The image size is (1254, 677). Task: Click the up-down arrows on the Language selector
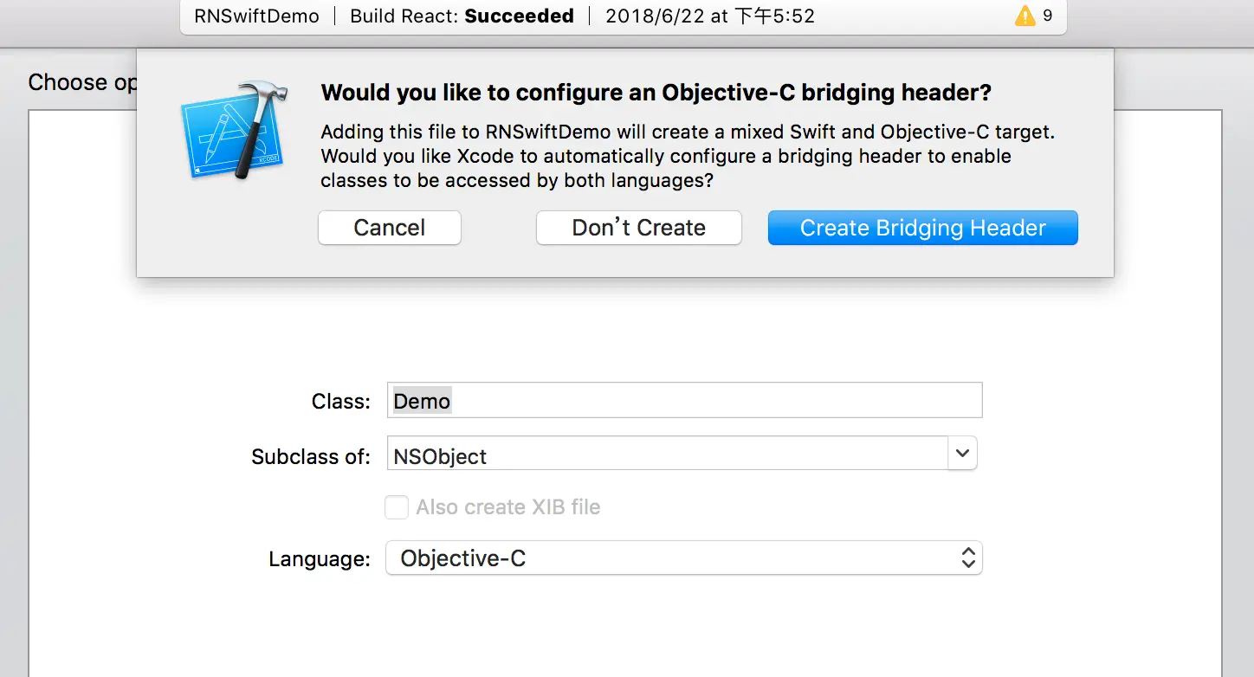click(x=968, y=558)
